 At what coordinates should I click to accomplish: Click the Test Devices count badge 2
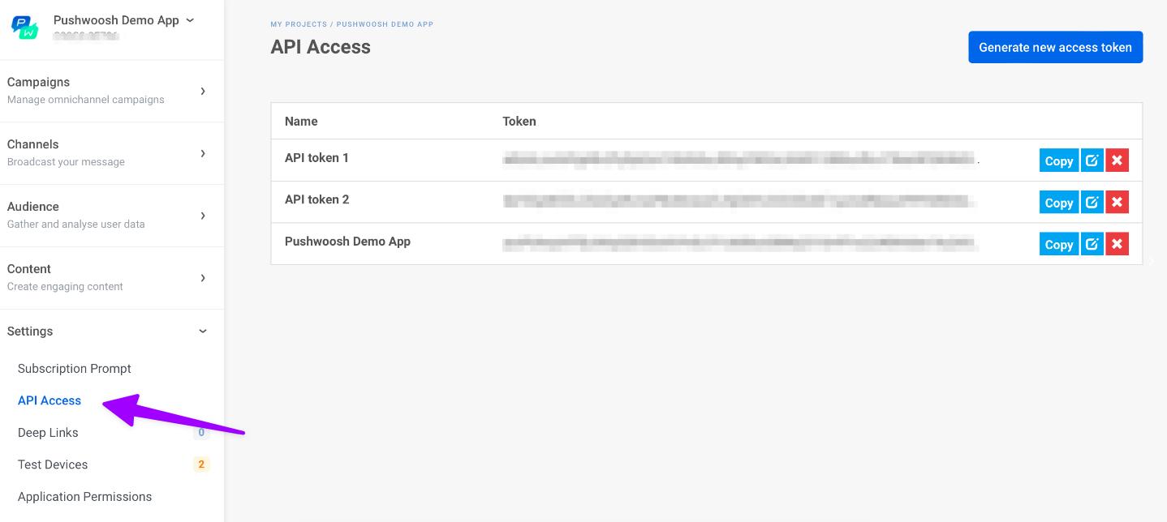(x=201, y=464)
